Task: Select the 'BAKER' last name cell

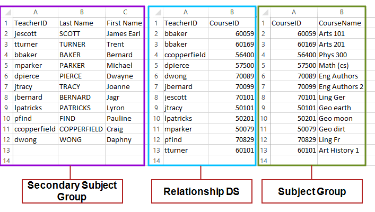Action: 82,55
